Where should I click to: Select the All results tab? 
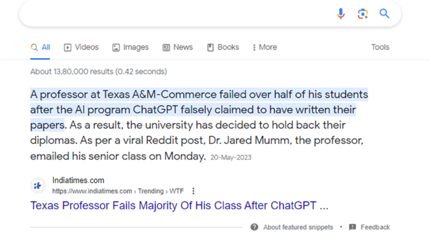click(40, 47)
